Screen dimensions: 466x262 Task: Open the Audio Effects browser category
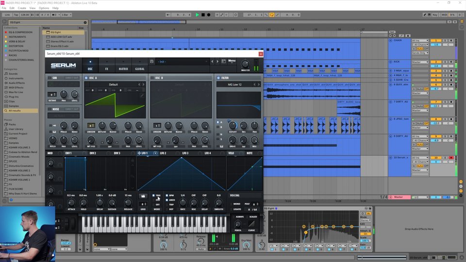pos(17,83)
